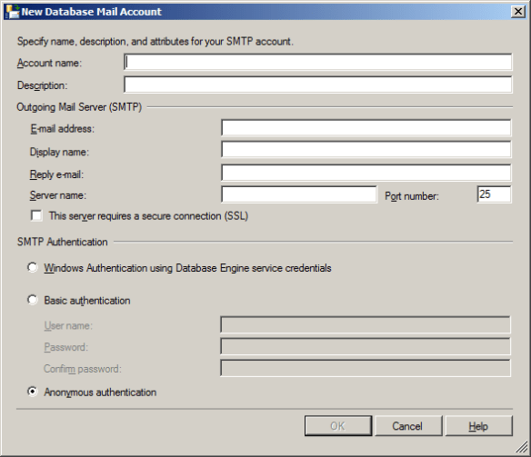Close the New Database Mail Account dialog
This screenshot has width=531, height=457.
point(518,12)
